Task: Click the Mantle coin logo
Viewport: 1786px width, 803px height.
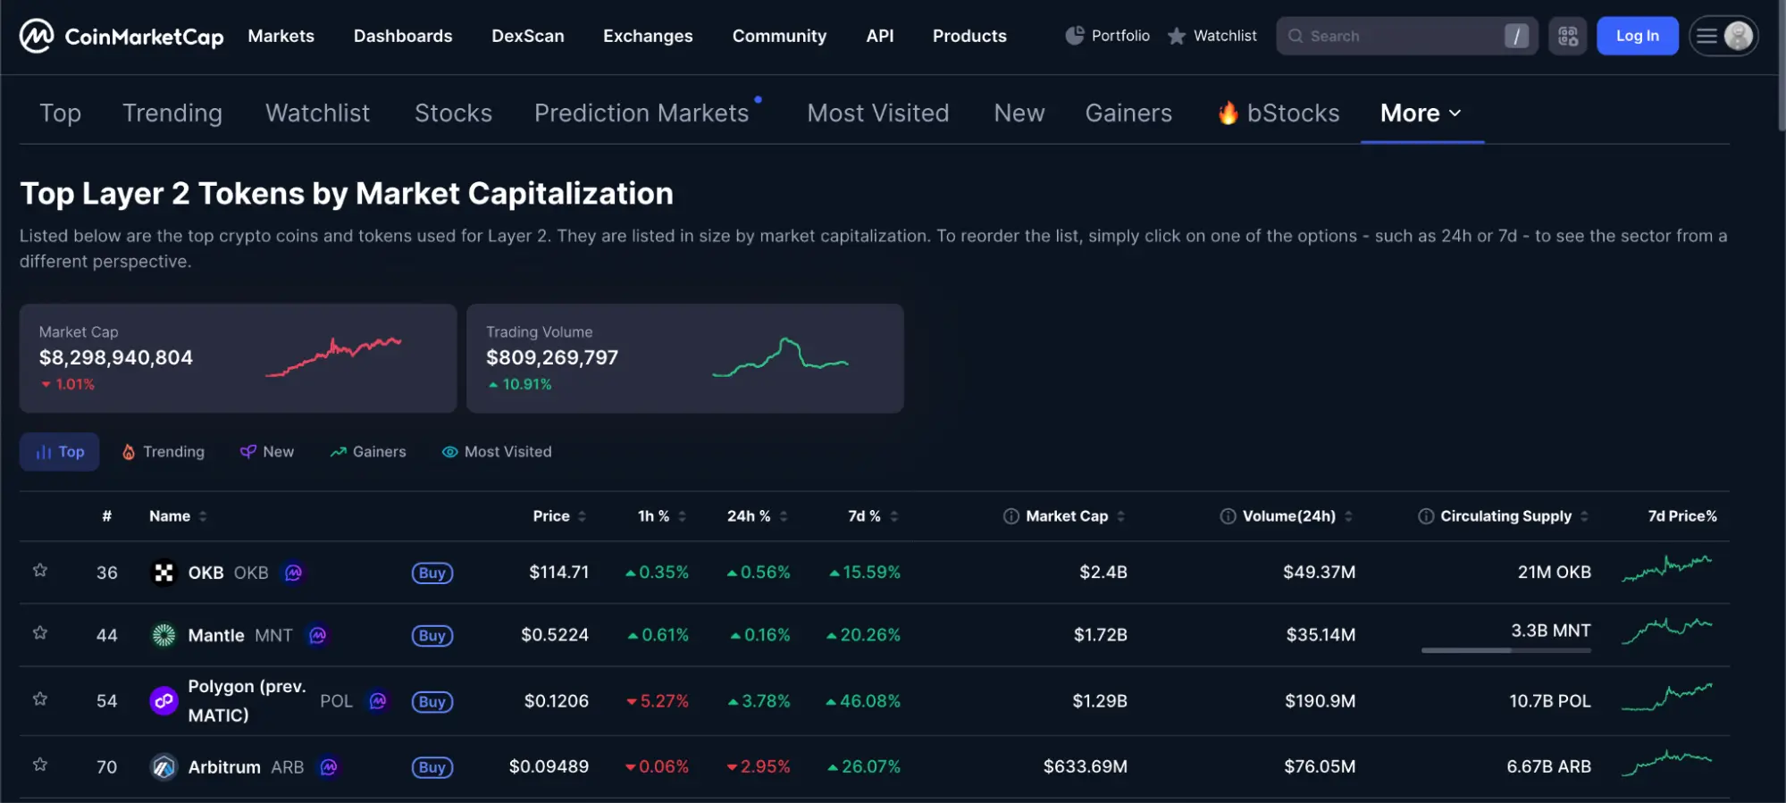Action: [x=164, y=635]
